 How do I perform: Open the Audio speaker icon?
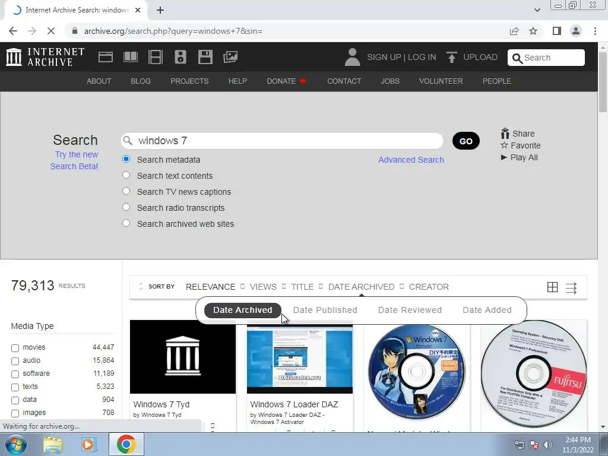[x=180, y=57]
